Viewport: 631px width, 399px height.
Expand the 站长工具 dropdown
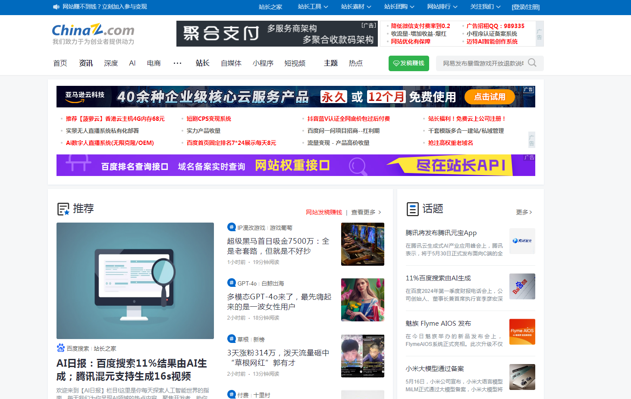313,7
